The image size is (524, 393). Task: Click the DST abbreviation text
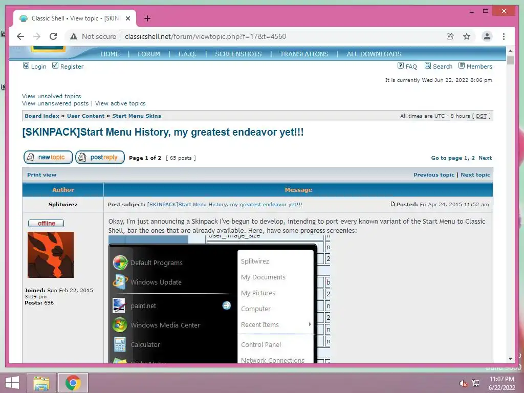point(481,116)
